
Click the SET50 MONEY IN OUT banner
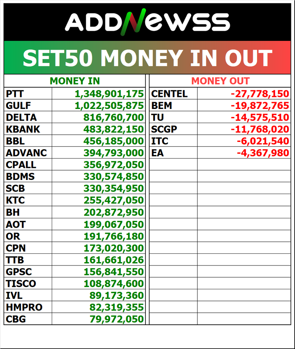coord(147,58)
